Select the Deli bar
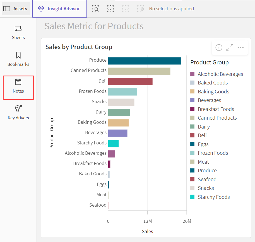255x242 pixels. (x=130, y=82)
